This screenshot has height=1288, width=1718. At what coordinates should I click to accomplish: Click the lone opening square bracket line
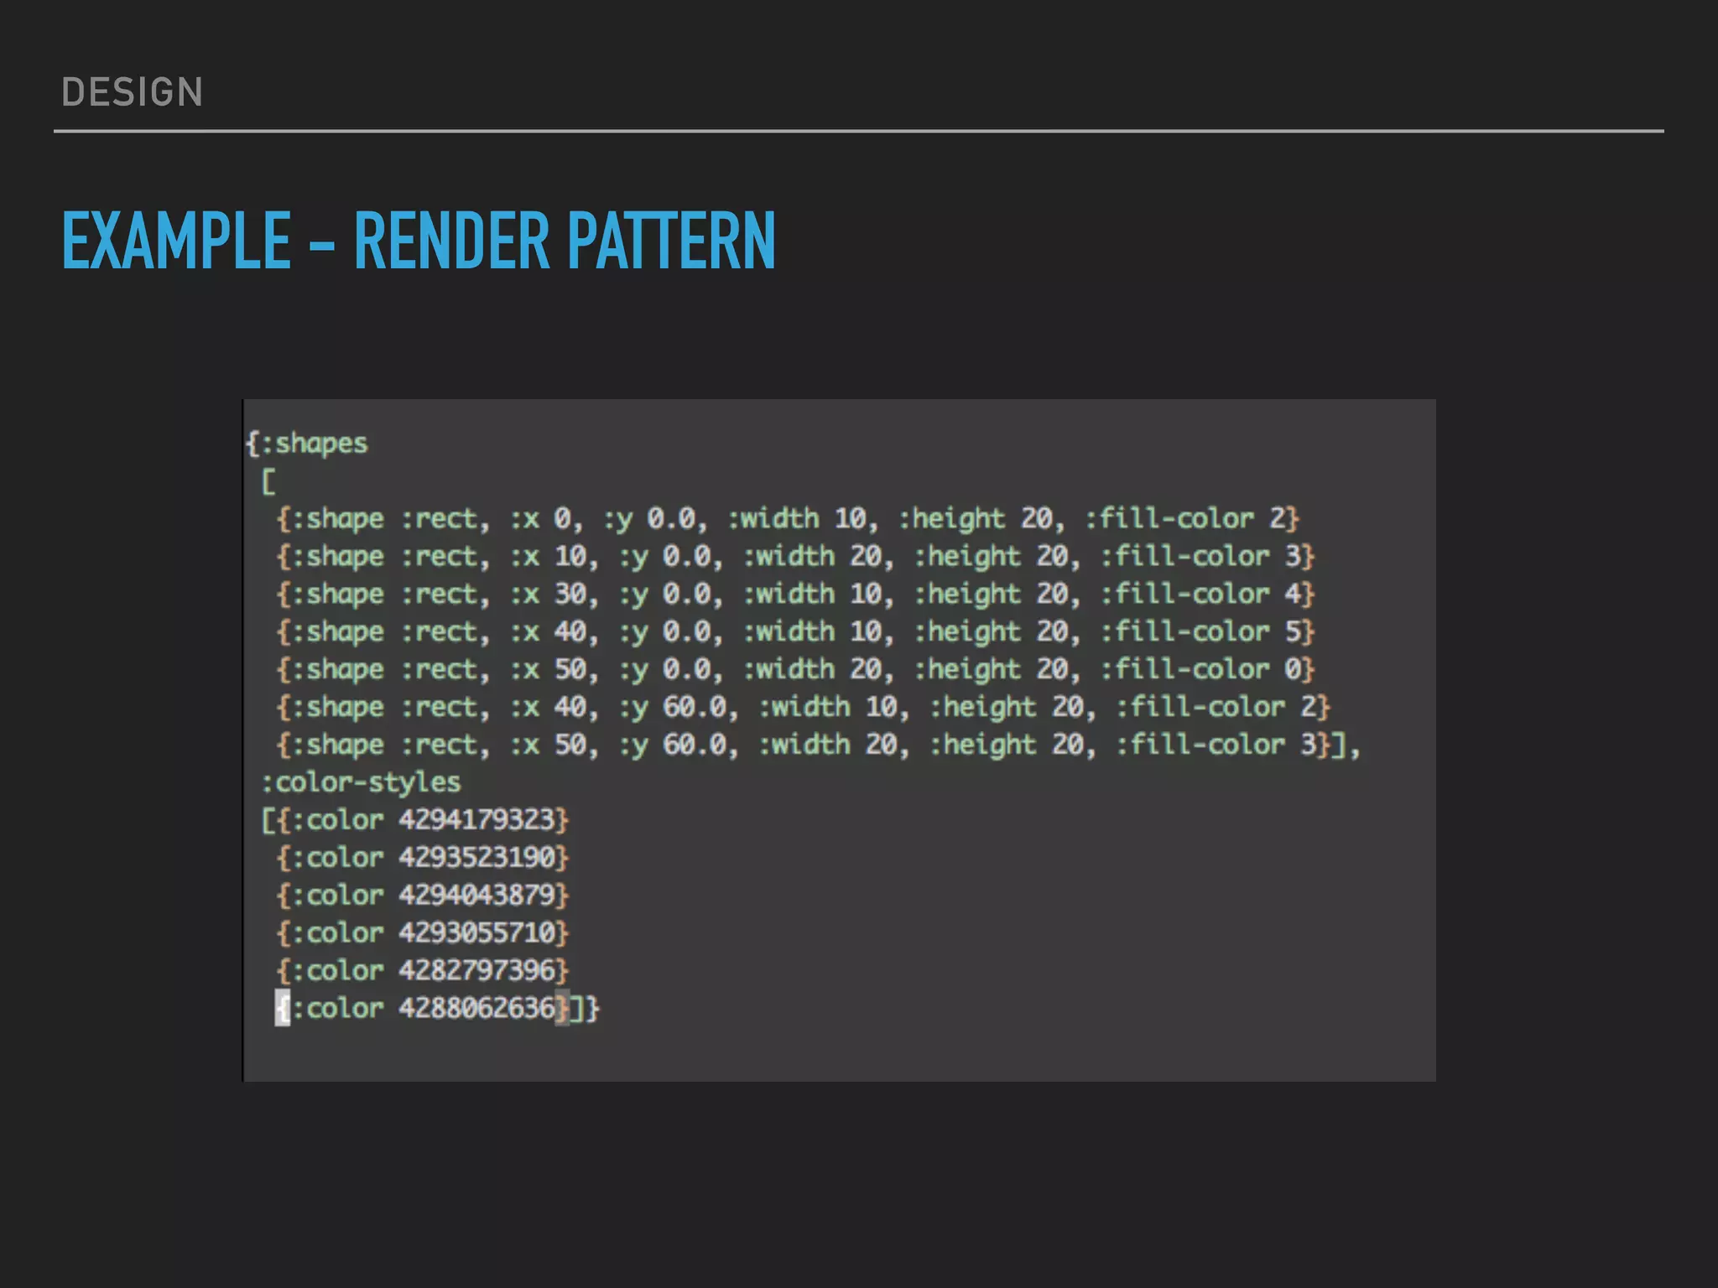tap(268, 482)
